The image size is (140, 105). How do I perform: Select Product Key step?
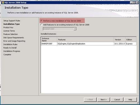point(8,27)
